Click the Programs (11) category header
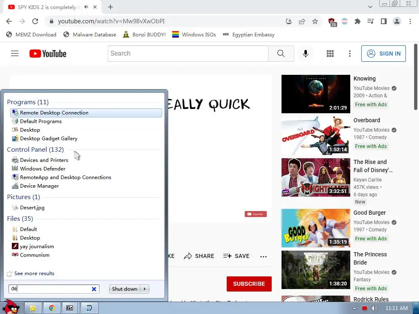This screenshot has width=419, height=314. (x=28, y=102)
